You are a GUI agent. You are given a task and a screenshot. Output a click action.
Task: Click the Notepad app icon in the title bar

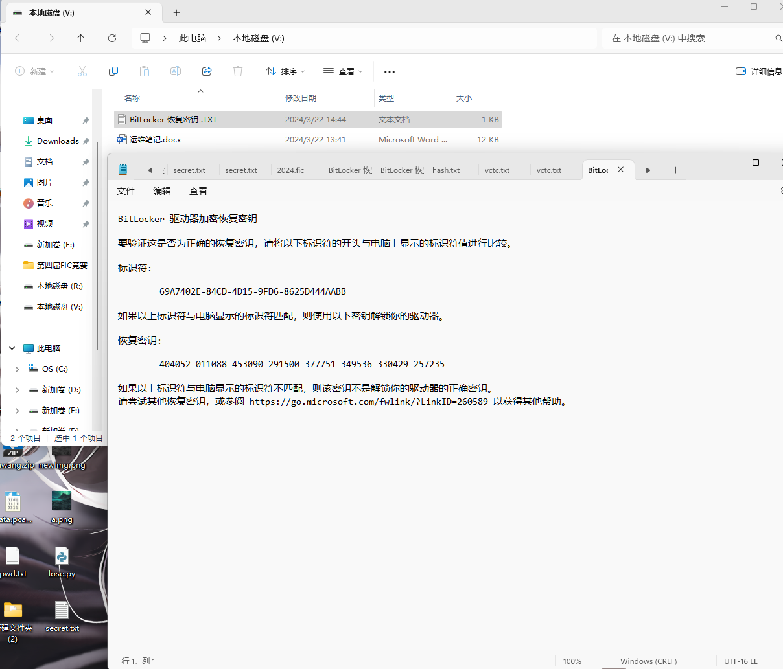123,170
